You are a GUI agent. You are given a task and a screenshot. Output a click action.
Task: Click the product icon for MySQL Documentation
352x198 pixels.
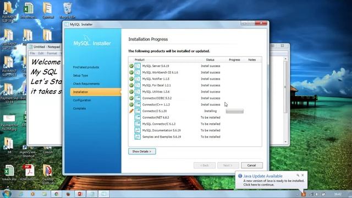click(x=137, y=130)
